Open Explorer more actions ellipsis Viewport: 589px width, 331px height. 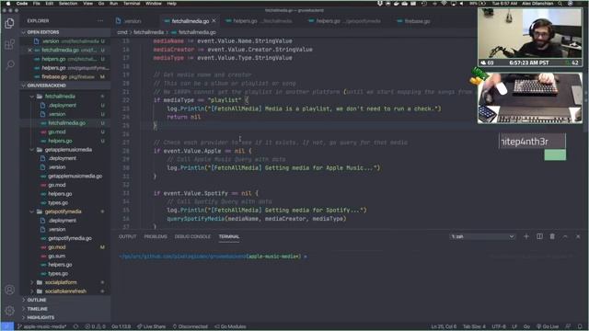click(x=100, y=20)
